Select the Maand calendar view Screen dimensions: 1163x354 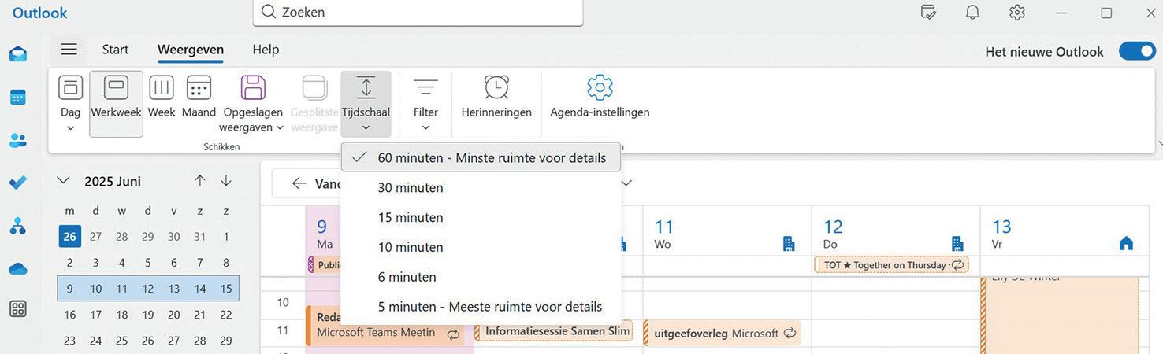[199, 97]
